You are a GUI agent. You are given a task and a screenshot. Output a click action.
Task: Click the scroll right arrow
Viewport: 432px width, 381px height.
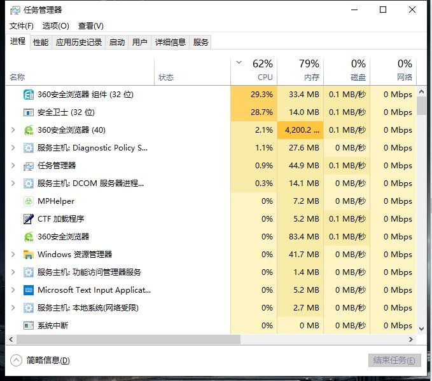click(x=411, y=340)
